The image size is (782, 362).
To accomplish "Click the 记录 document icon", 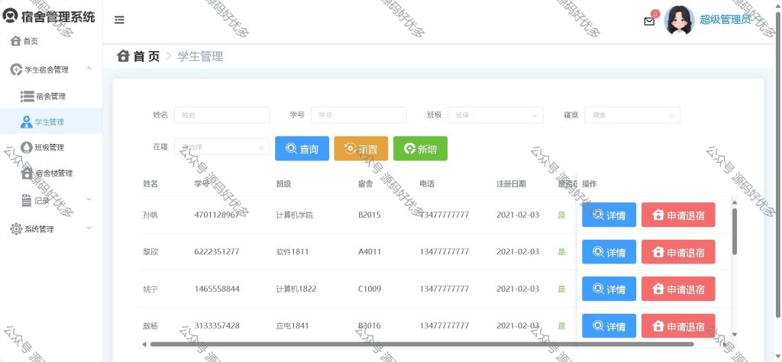I will [x=27, y=200].
